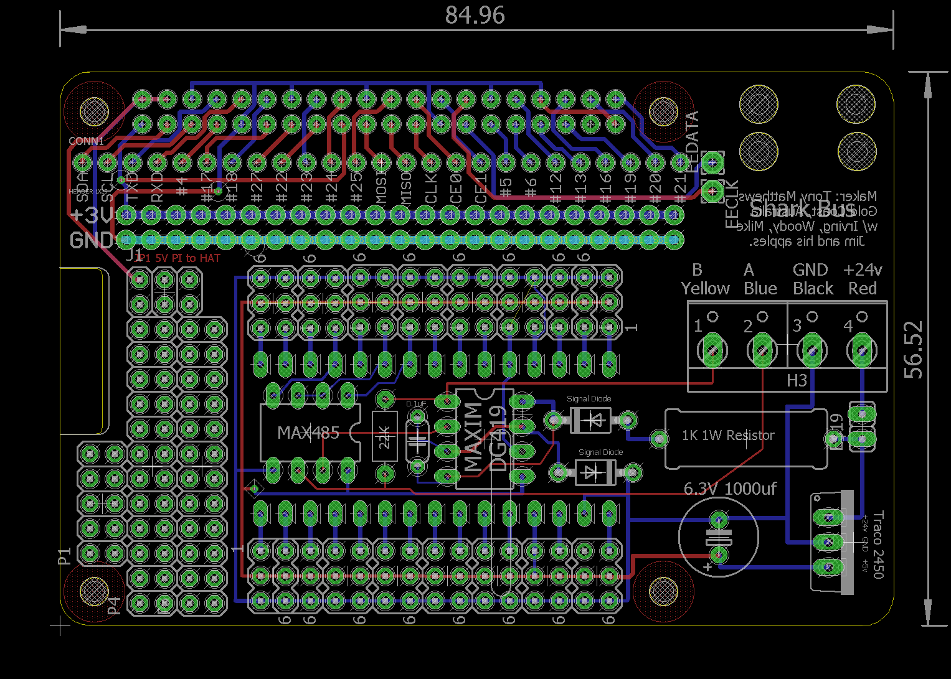Select H3 terminal pad 2 (A Blue)

tap(762, 352)
